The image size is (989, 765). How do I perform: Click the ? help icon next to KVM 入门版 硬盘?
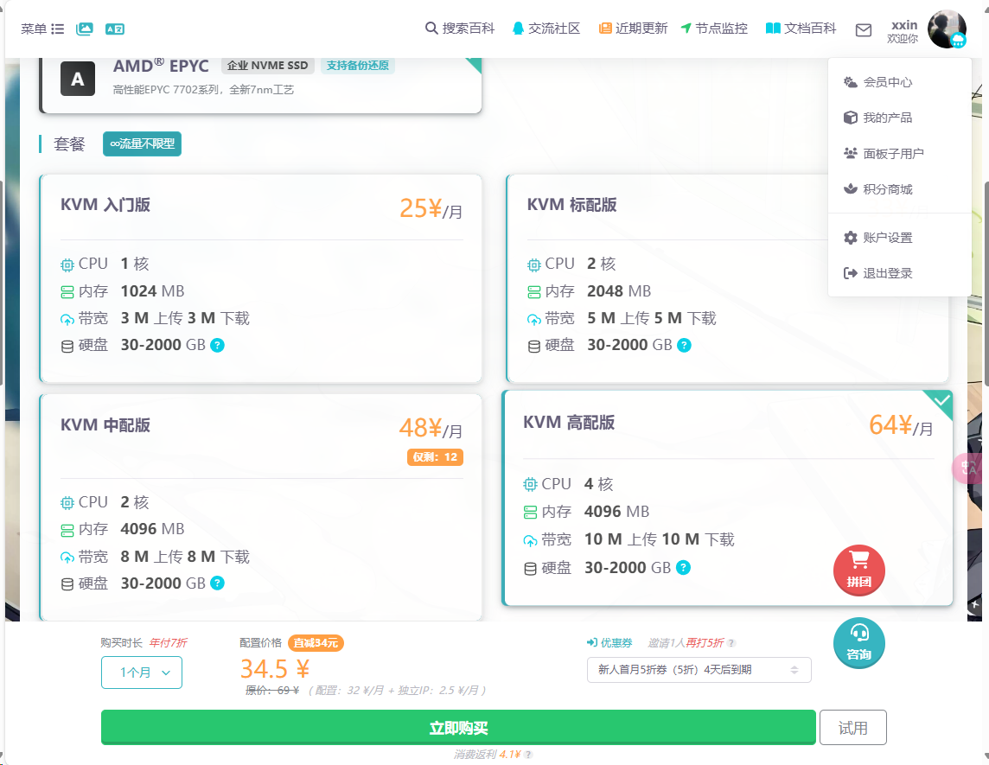click(217, 344)
